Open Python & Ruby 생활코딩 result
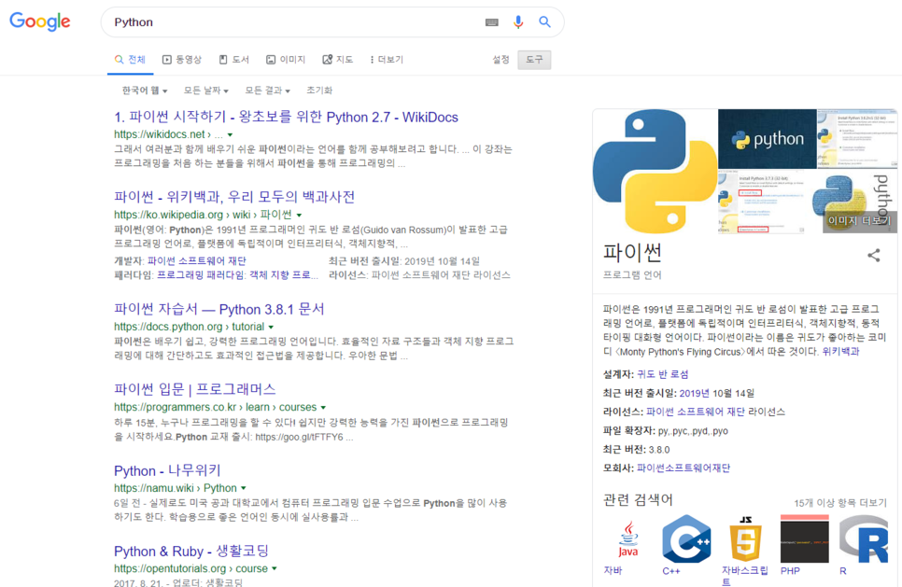The height and width of the screenshot is (587, 902). tap(191, 552)
